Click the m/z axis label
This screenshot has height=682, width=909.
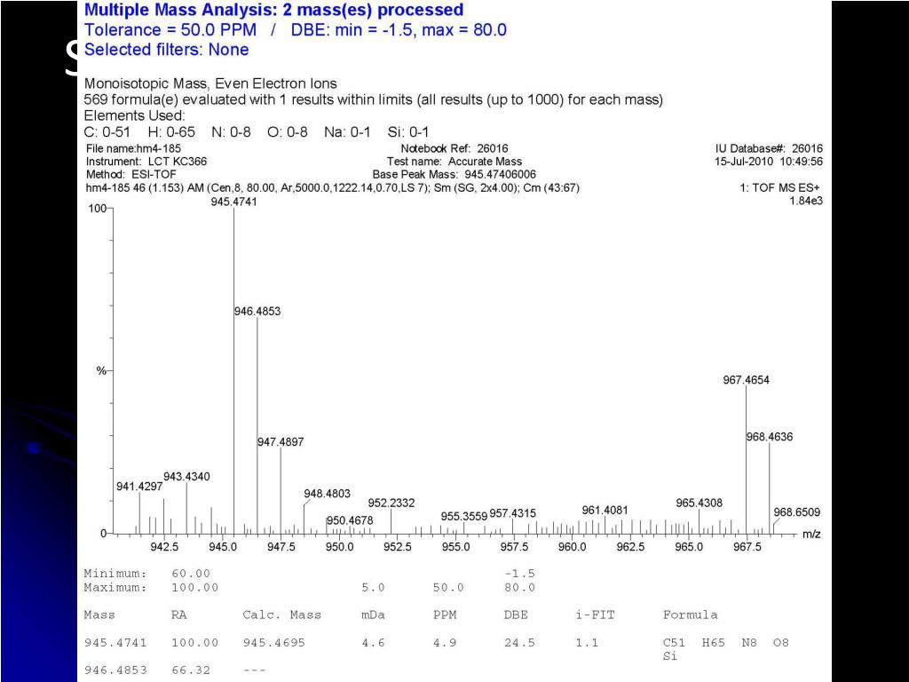click(x=811, y=534)
